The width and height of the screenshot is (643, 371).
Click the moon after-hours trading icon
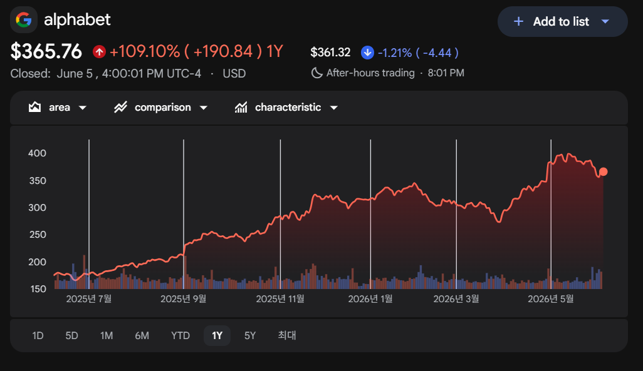[x=316, y=73]
